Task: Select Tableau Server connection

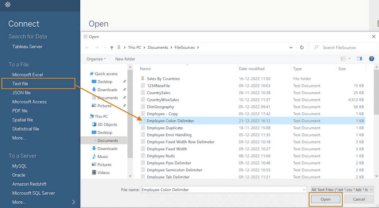Action: pos(27,47)
